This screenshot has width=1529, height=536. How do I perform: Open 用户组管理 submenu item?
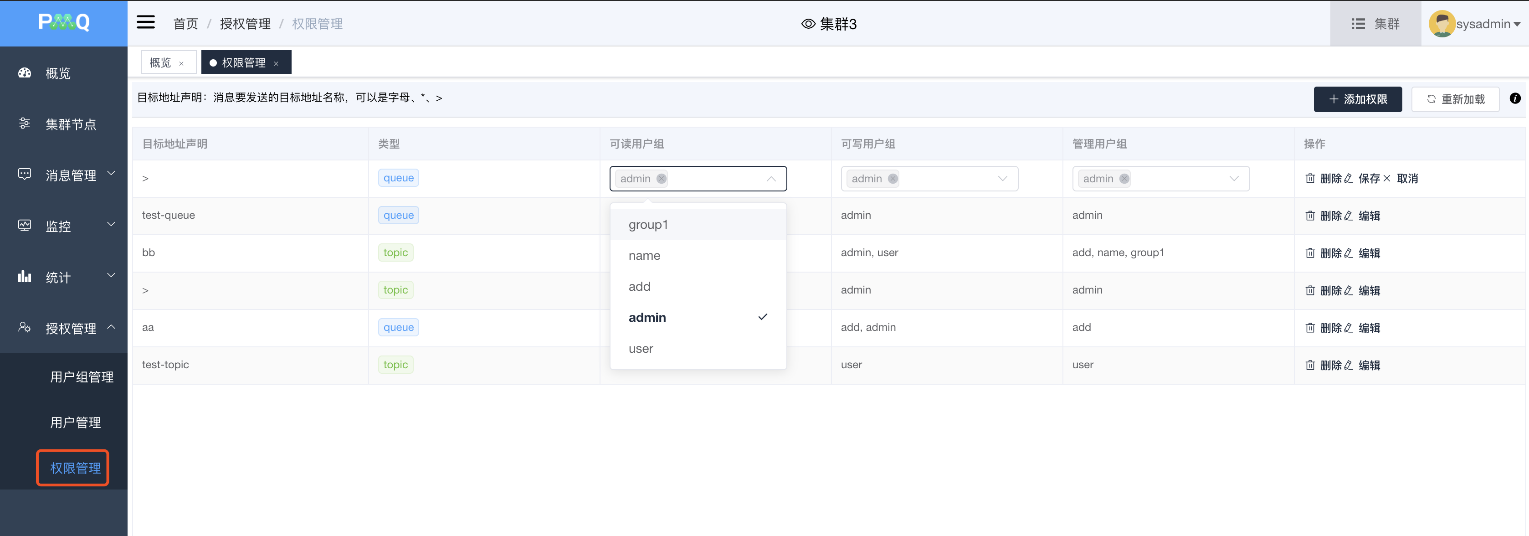82,377
